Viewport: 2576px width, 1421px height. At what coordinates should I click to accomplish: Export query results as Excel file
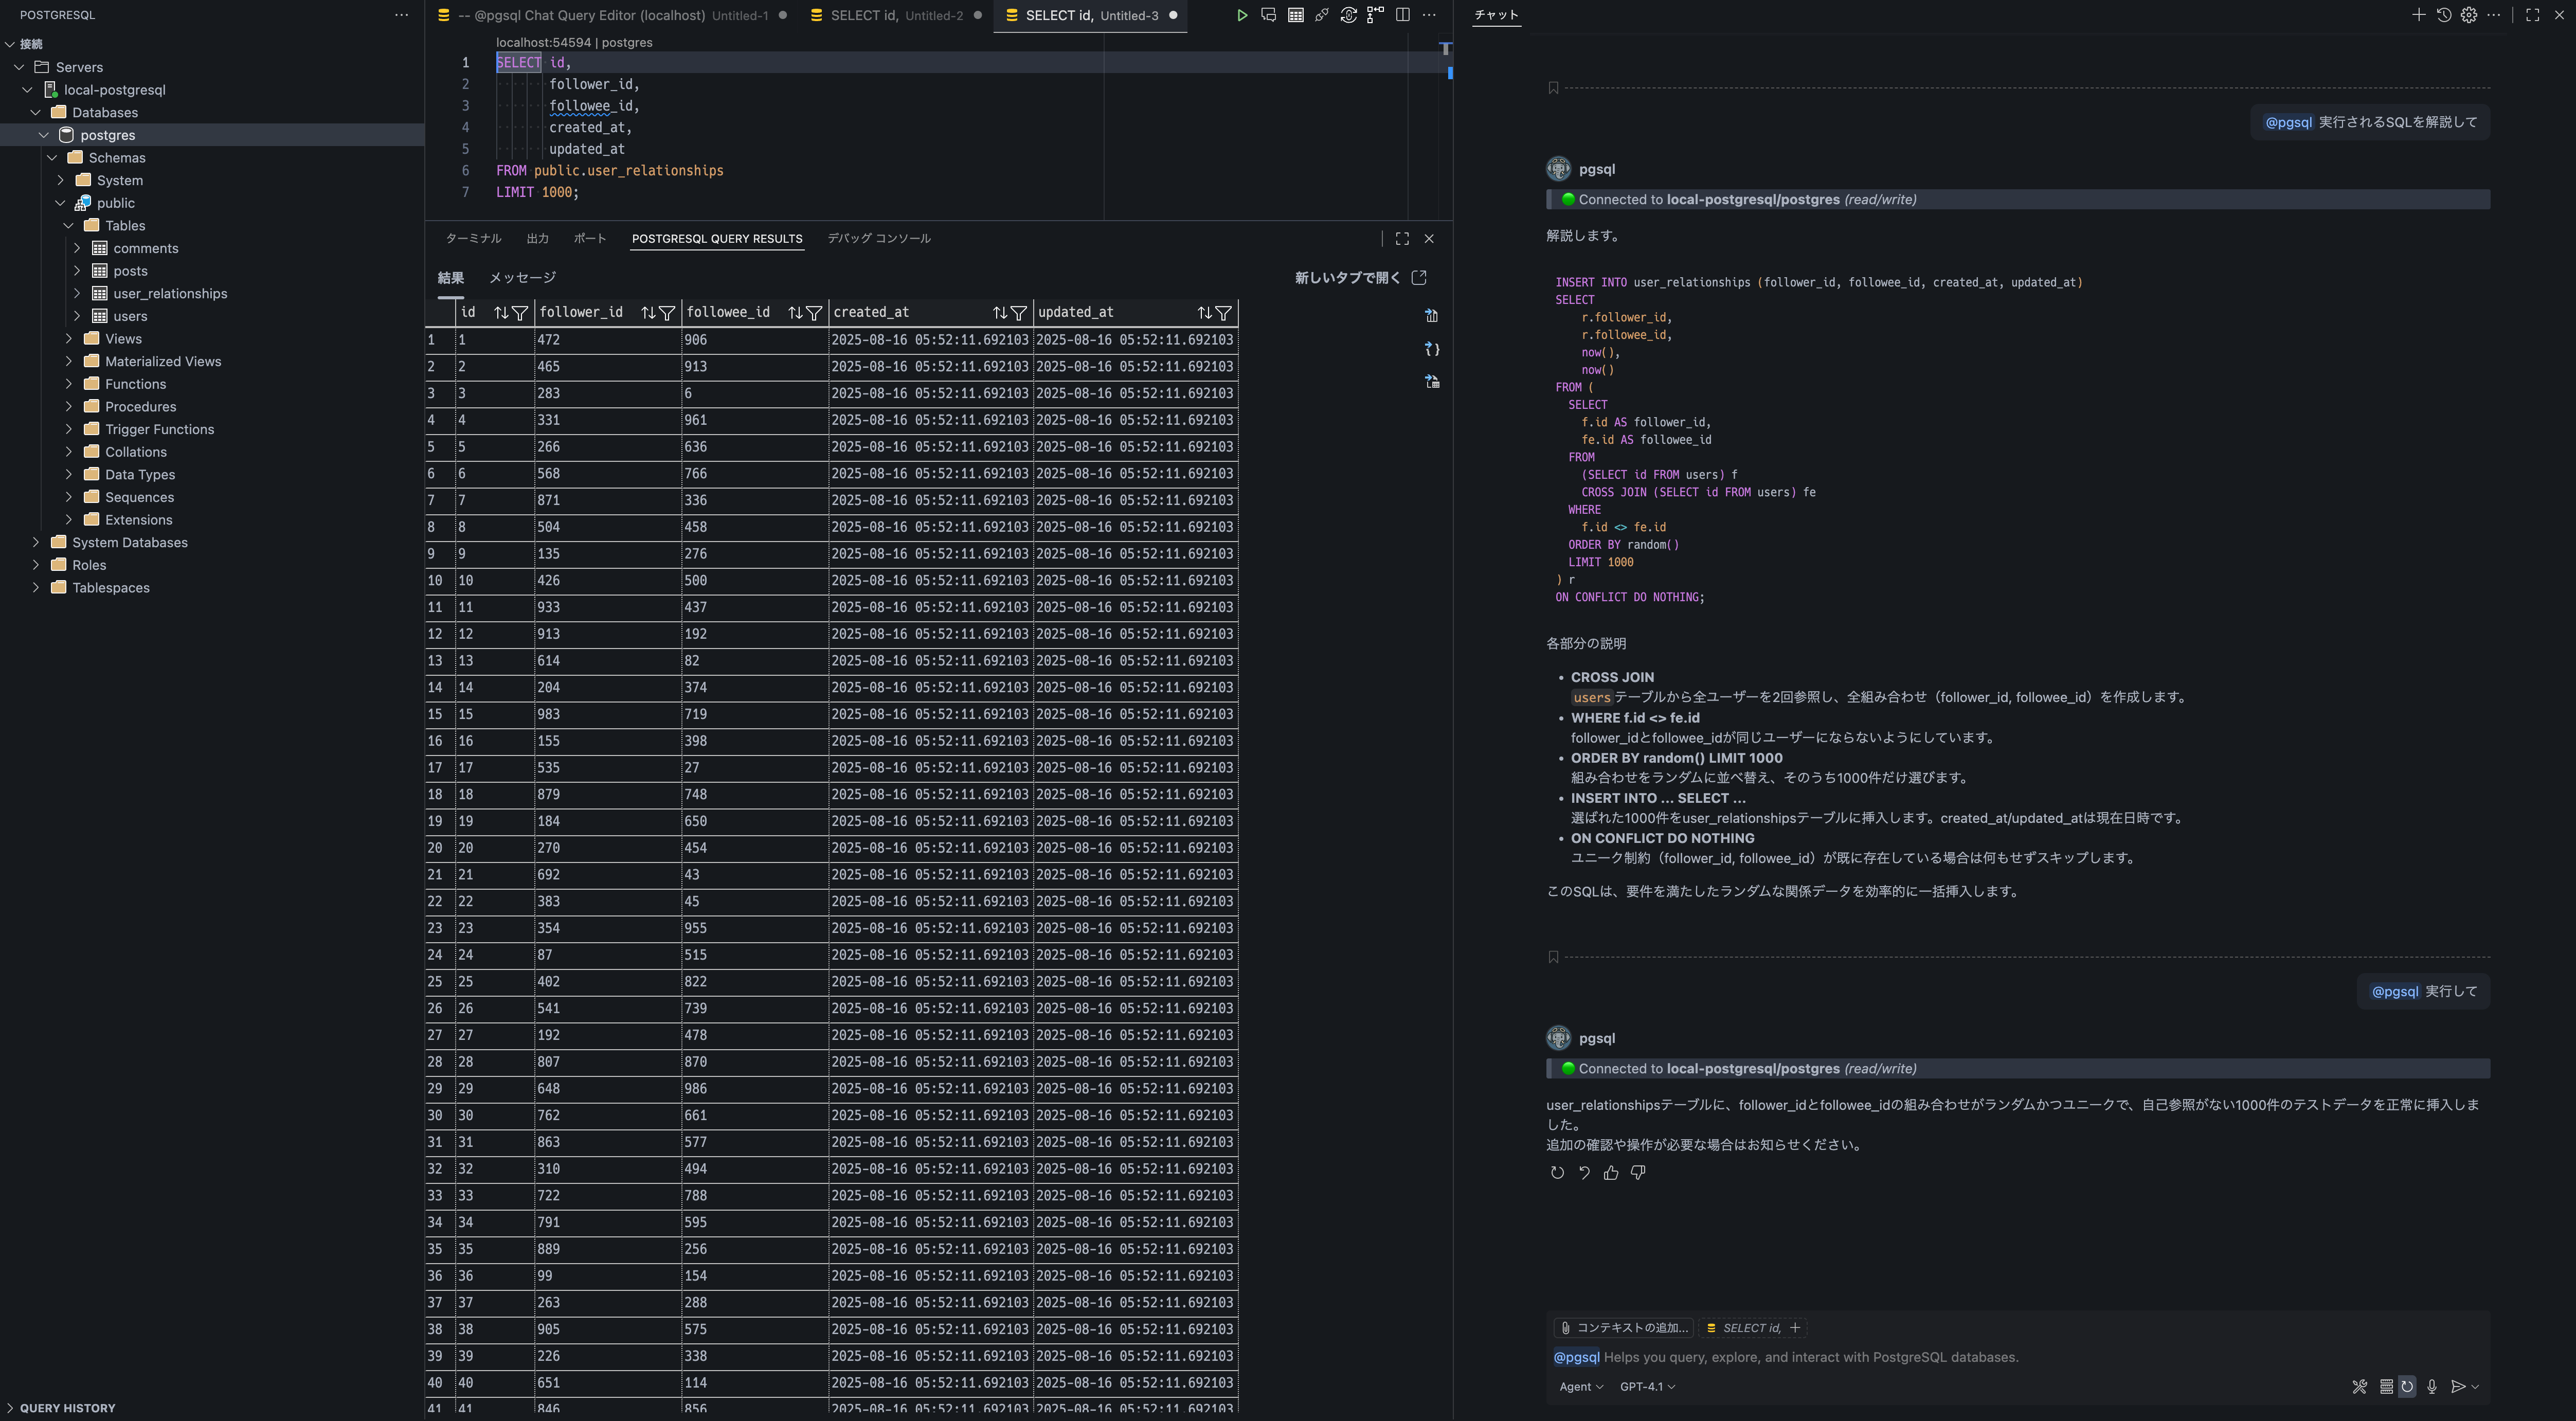pos(1431,316)
